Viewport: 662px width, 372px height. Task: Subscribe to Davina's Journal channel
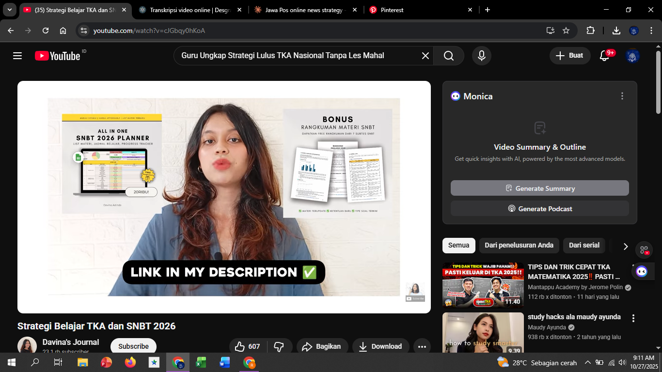[x=133, y=346]
